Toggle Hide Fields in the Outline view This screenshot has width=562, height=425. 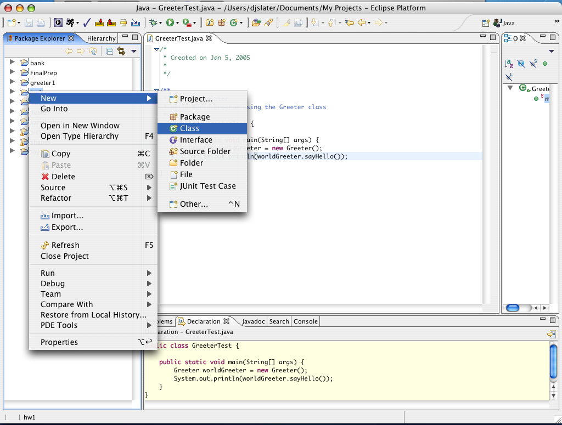pyautogui.click(x=521, y=64)
